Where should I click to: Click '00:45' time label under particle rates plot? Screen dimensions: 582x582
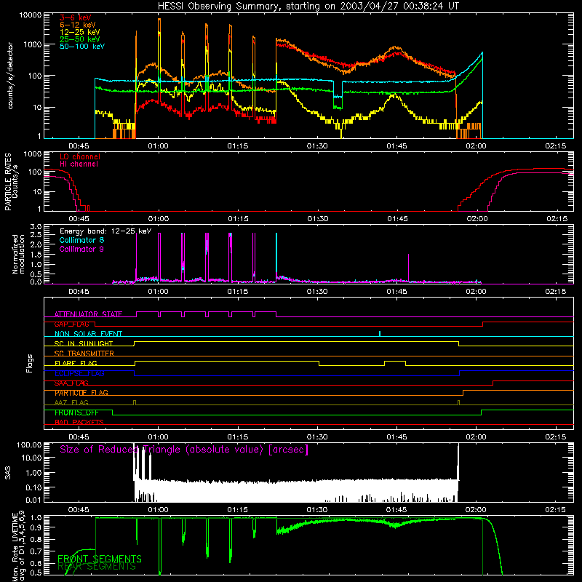(79, 219)
